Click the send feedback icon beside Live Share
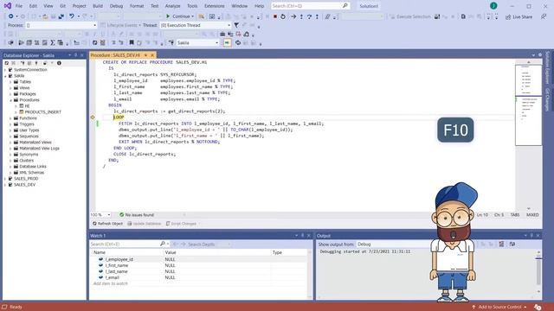554x311 pixels. point(544,16)
